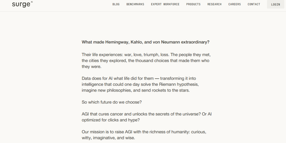This screenshot has height=143, width=286.
Task: Click the paragraph starting 'Their life experiences'
Action: click(146, 61)
